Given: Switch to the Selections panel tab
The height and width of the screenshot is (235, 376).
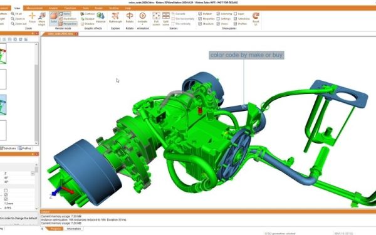Looking at the screenshot, I should point(8,148).
